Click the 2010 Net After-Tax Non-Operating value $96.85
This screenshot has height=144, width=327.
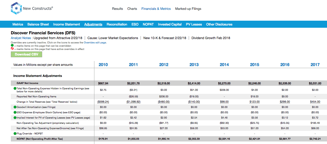pos(103,128)
